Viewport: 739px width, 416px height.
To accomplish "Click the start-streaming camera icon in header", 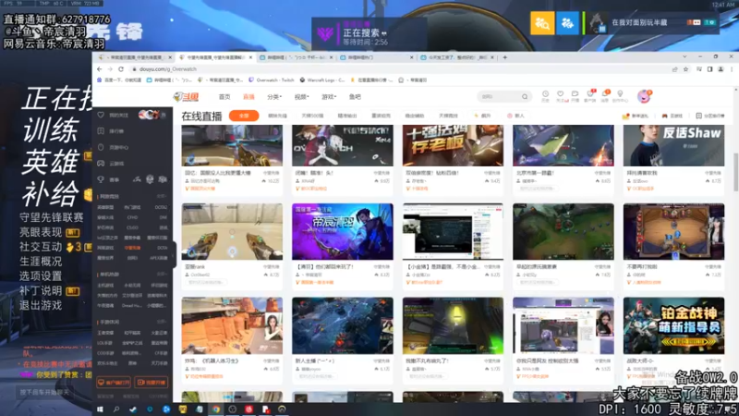I will 575,96.
